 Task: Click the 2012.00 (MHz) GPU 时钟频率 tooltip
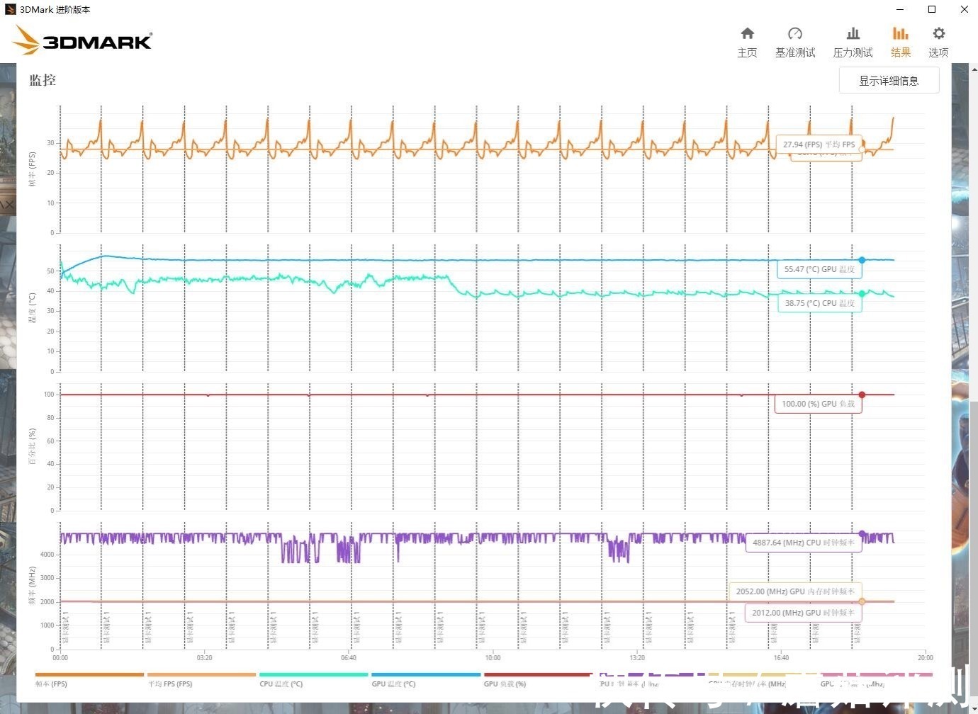[804, 613]
